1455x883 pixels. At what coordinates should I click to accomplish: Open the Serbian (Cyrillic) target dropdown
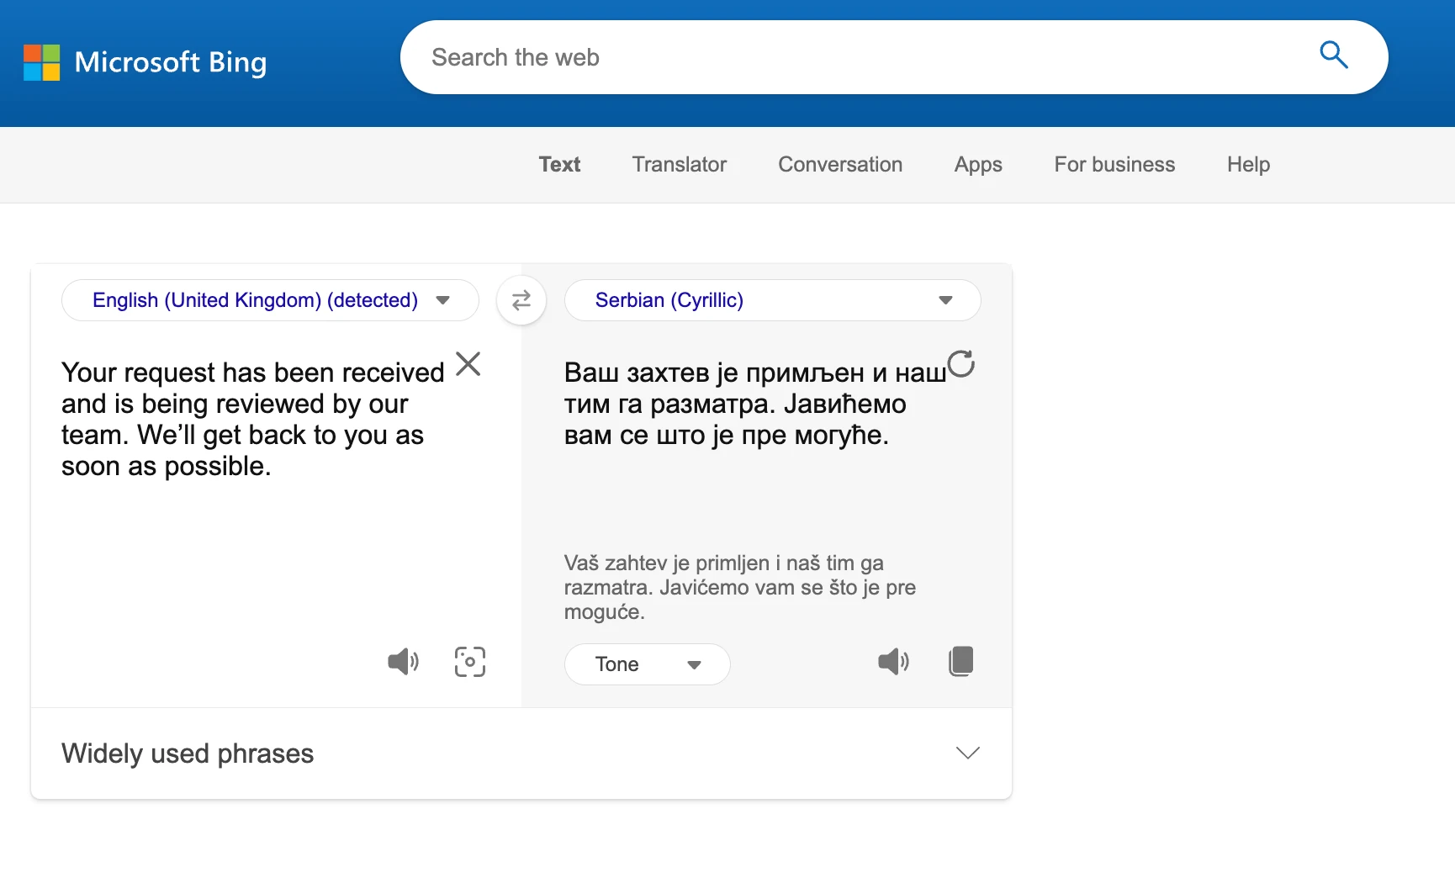pos(772,300)
